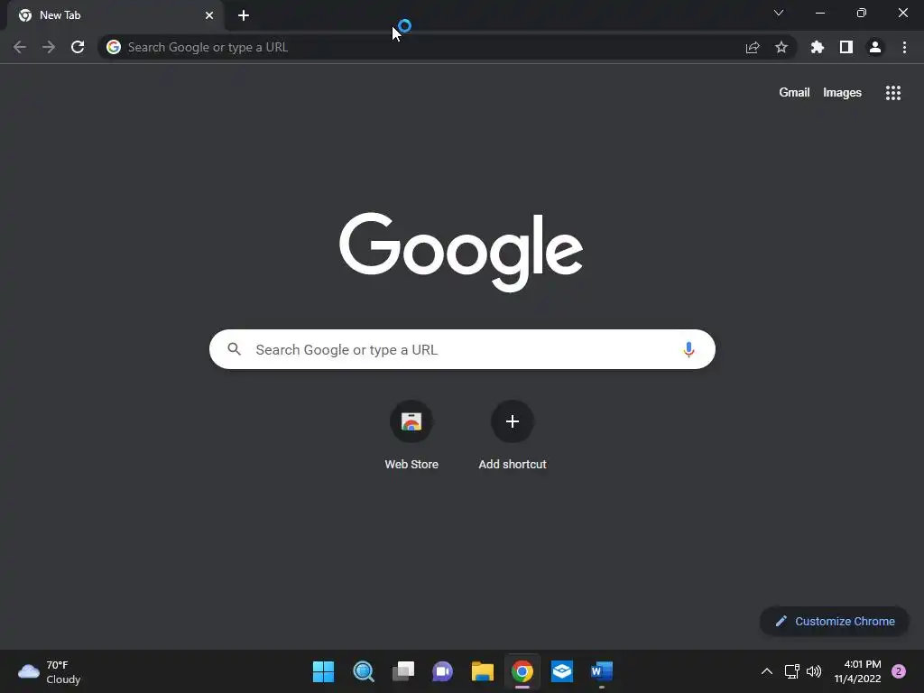The image size is (924, 693).
Task: Open the Chat app on taskbar
Action: coord(442,671)
